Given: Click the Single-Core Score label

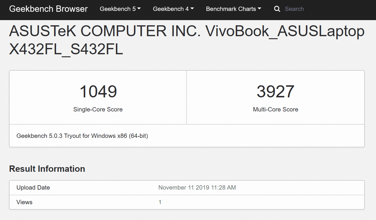Looking at the screenshot, I should [98, 109].
